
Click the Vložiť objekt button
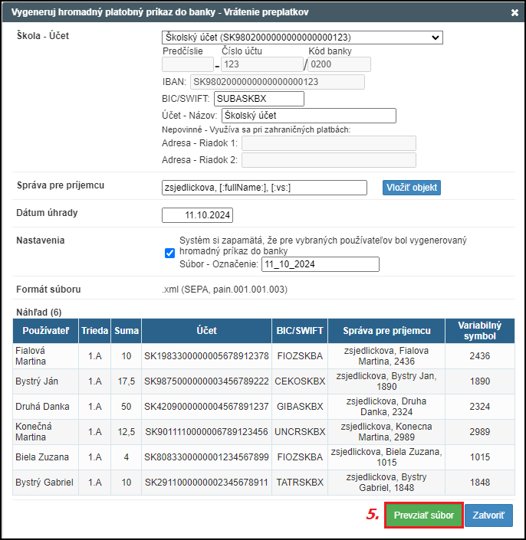click(412, 188)
